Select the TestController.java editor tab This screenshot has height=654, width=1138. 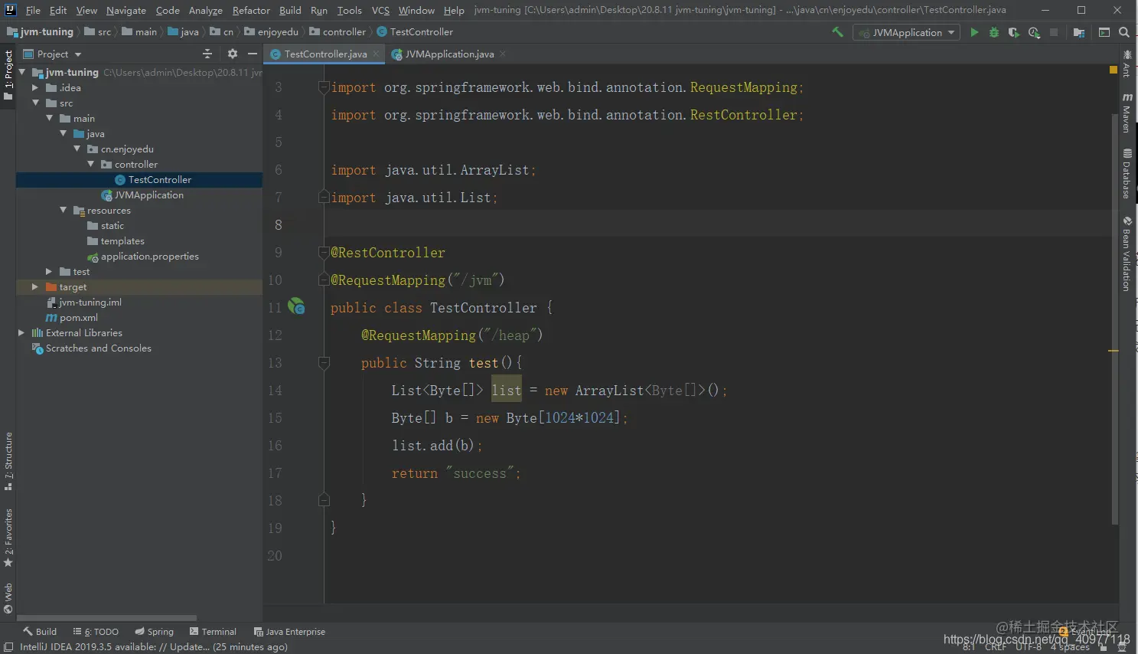pyautogui.click(x=325, y=54)
